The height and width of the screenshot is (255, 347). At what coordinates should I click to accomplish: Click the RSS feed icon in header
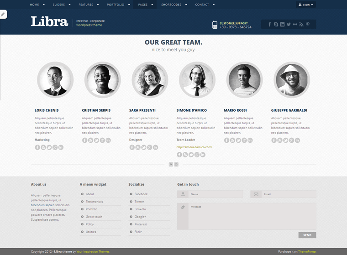click(x=301, y=24)
